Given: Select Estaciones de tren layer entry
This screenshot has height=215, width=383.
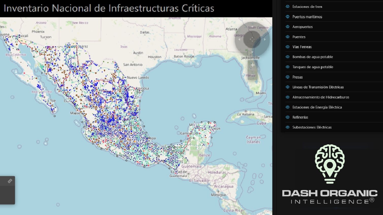Looking at the screenshot, I should 307,7.
